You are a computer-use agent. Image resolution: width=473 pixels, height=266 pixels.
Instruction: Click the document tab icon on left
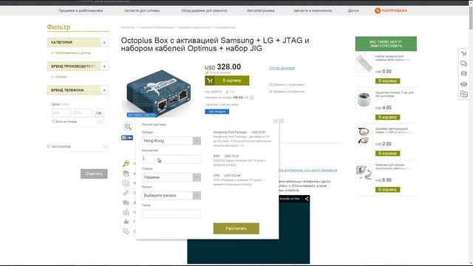click(126, 183)
